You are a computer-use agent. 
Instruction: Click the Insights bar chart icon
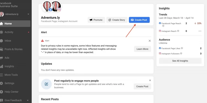[x=1, y=66]
